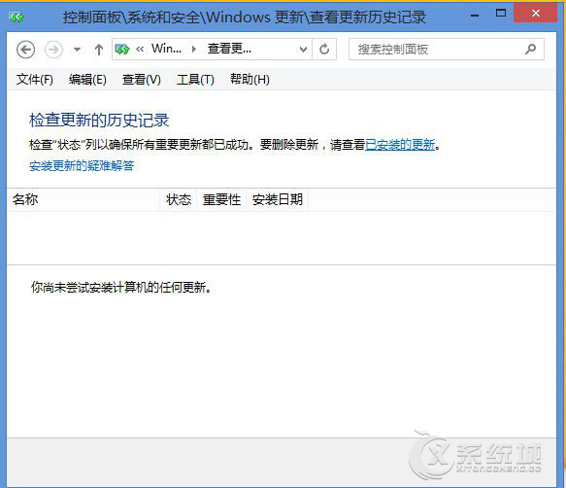566x488 pixels.
Task: Open the 查看(V) menu
Action: pyautogui.click(x=141, y=79)
